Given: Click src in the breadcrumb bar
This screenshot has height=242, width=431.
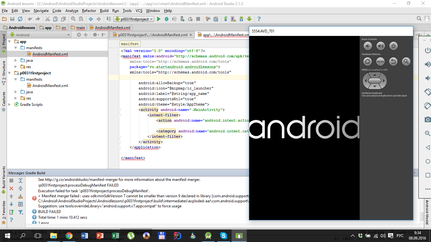Looking at the screenshot, I should (61, 28).
